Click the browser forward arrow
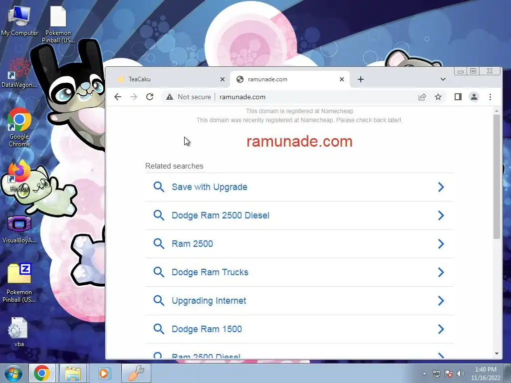Viewport: 511px width, 383px height. coord(134,97)
